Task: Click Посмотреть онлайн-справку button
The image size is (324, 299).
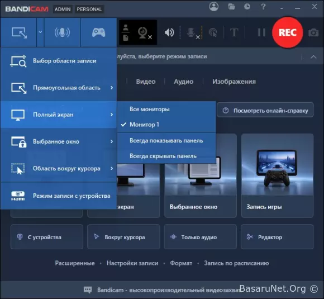Action: (265, 111)
